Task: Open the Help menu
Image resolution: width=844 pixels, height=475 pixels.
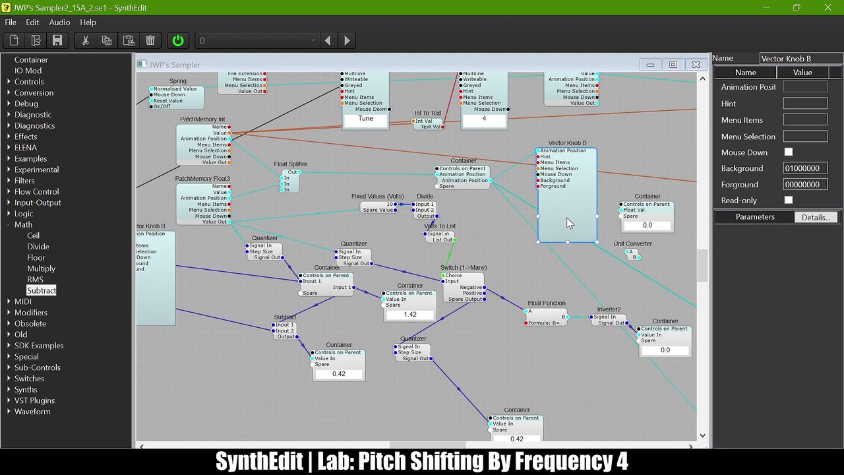Action: pyautogui.click(x=88, y=22)
